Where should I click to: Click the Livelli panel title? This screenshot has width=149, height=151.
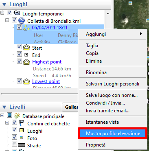tap(17, 107)
